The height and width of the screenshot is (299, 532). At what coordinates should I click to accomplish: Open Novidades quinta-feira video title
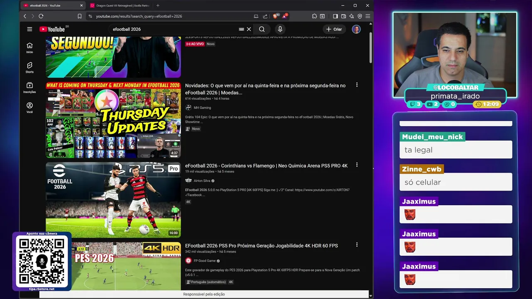[x=265, y=89]
